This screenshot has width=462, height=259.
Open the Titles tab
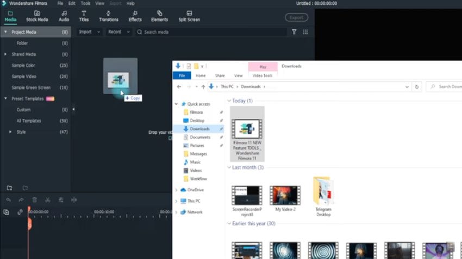tap(84, 16)
